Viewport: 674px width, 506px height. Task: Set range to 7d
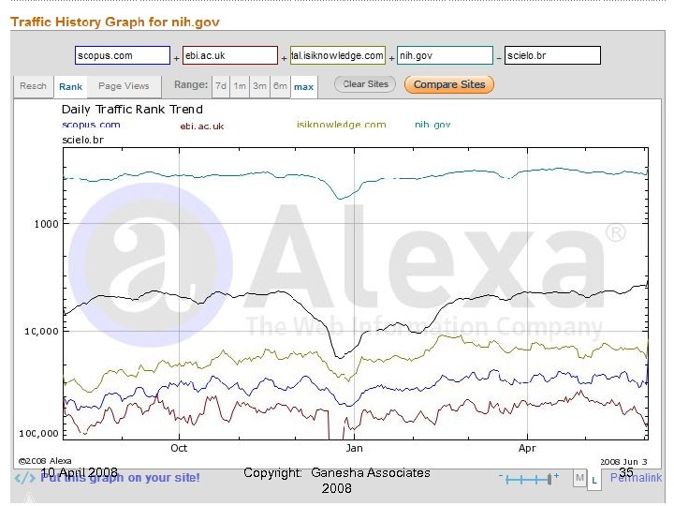pyautogui.click(x=221, y=86)
